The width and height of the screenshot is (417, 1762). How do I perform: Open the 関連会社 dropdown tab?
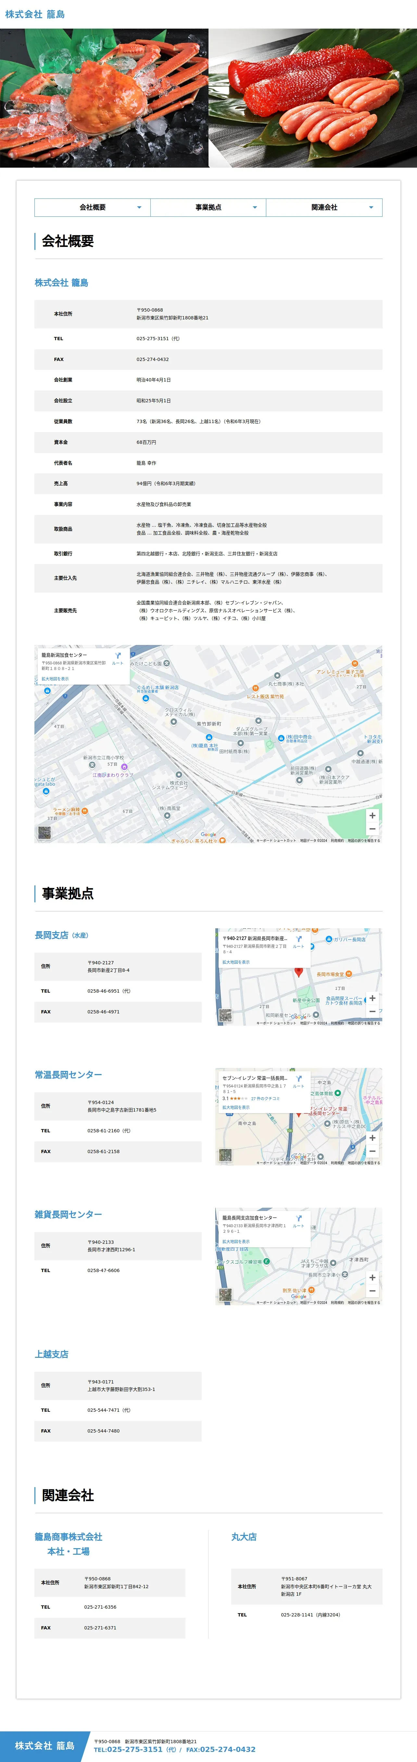[324, 207]
